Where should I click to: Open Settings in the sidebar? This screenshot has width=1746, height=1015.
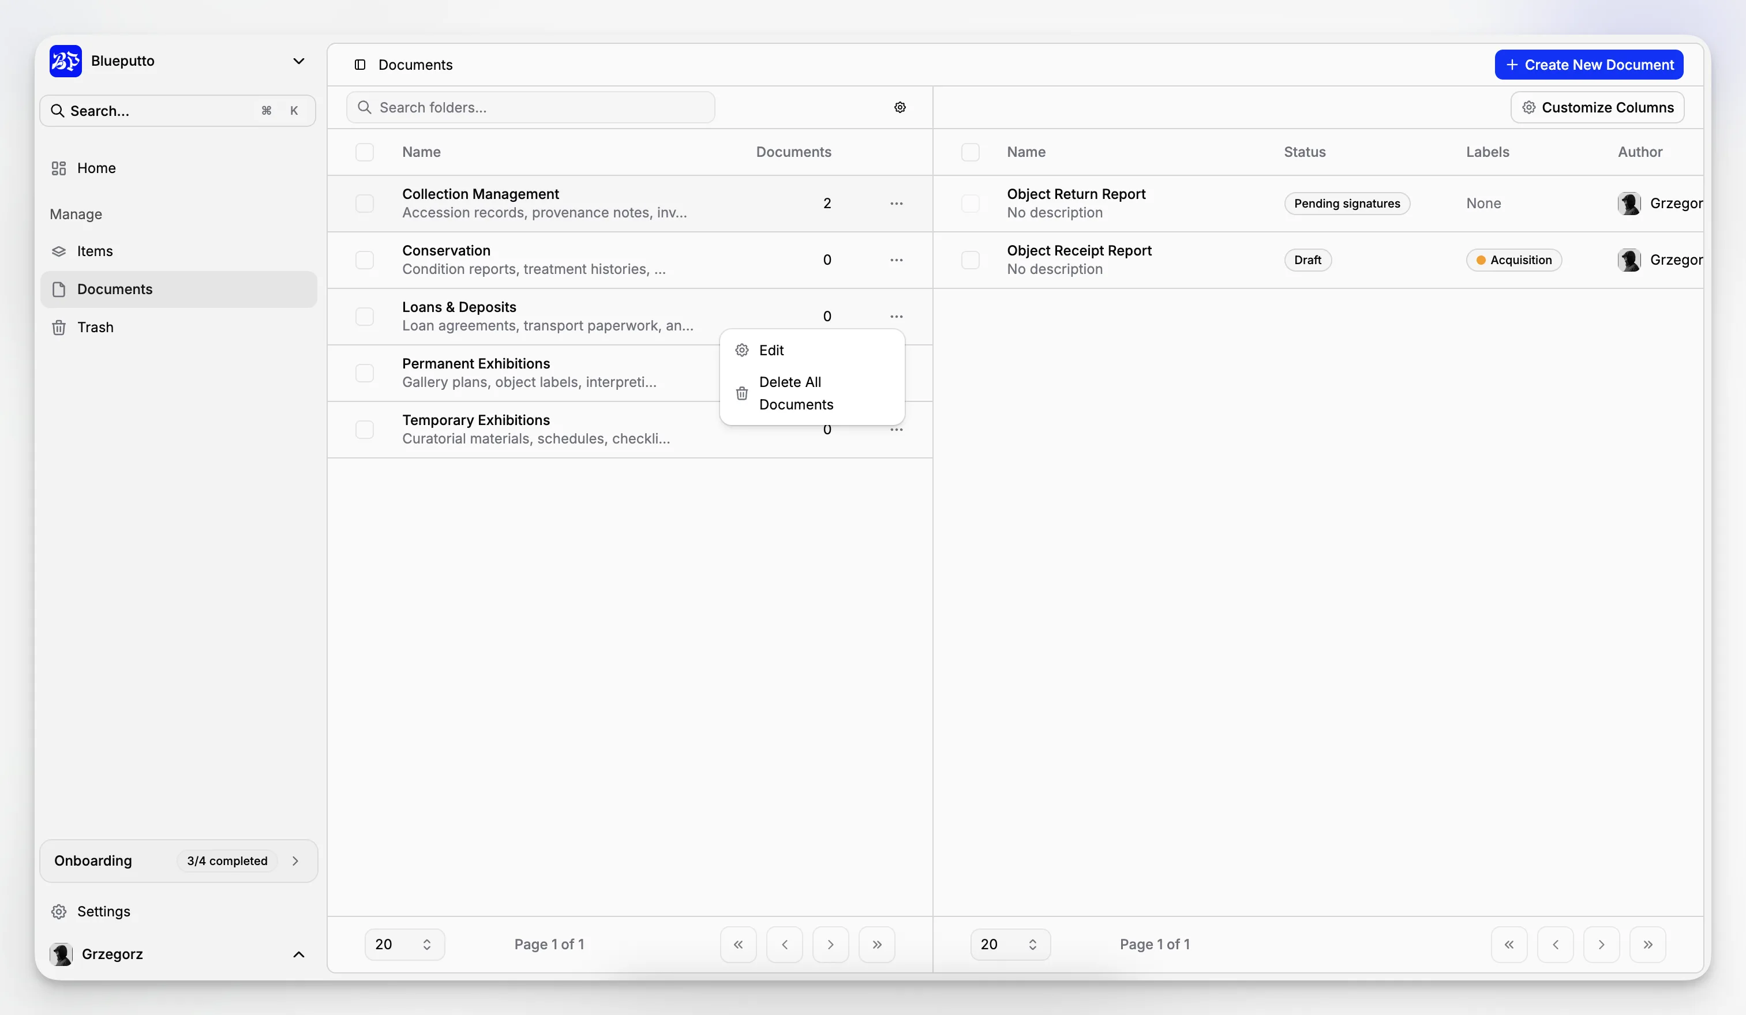click(x=178, y=911)
